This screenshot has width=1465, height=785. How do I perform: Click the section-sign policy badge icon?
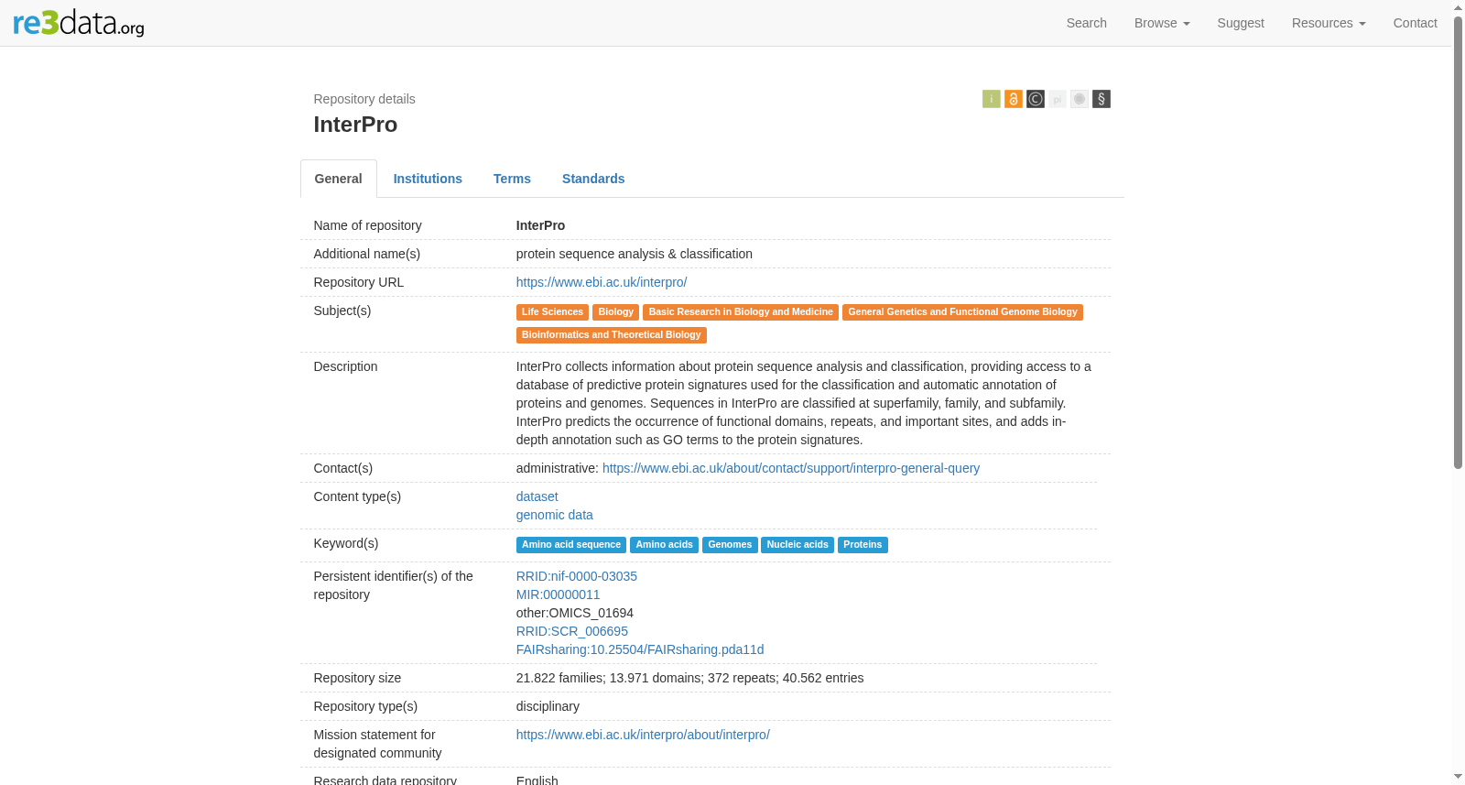(1101, 99)
